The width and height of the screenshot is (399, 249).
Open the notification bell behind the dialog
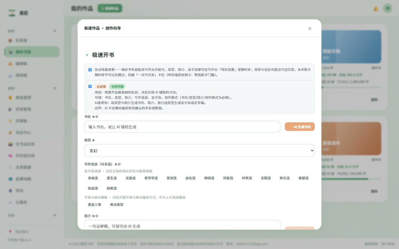tap(376, 9)
